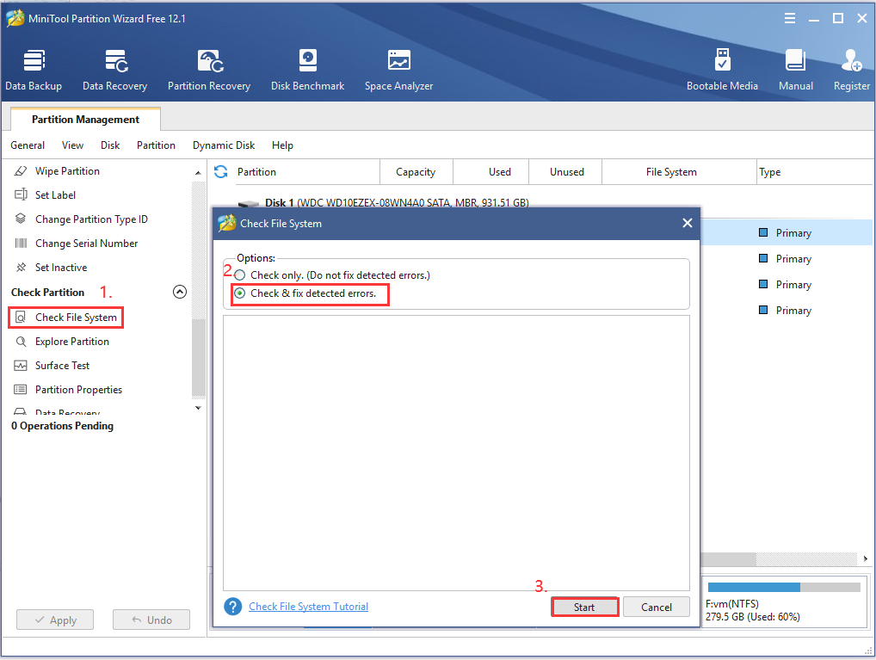876x660 pixels.
Task: Click the MiniTool app logo icon
Action: click(15, 18)
